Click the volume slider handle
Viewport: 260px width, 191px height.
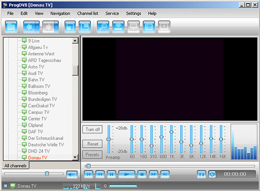tap(47, 174)
